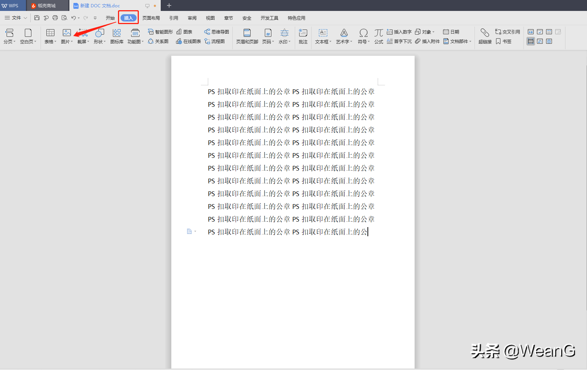Insert a 流程图 flowchart
This screenshot has height=370, width=587.
click(215, 41)
